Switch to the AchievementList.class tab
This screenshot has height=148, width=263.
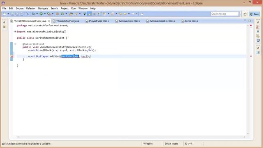click(x=161, y=21)
